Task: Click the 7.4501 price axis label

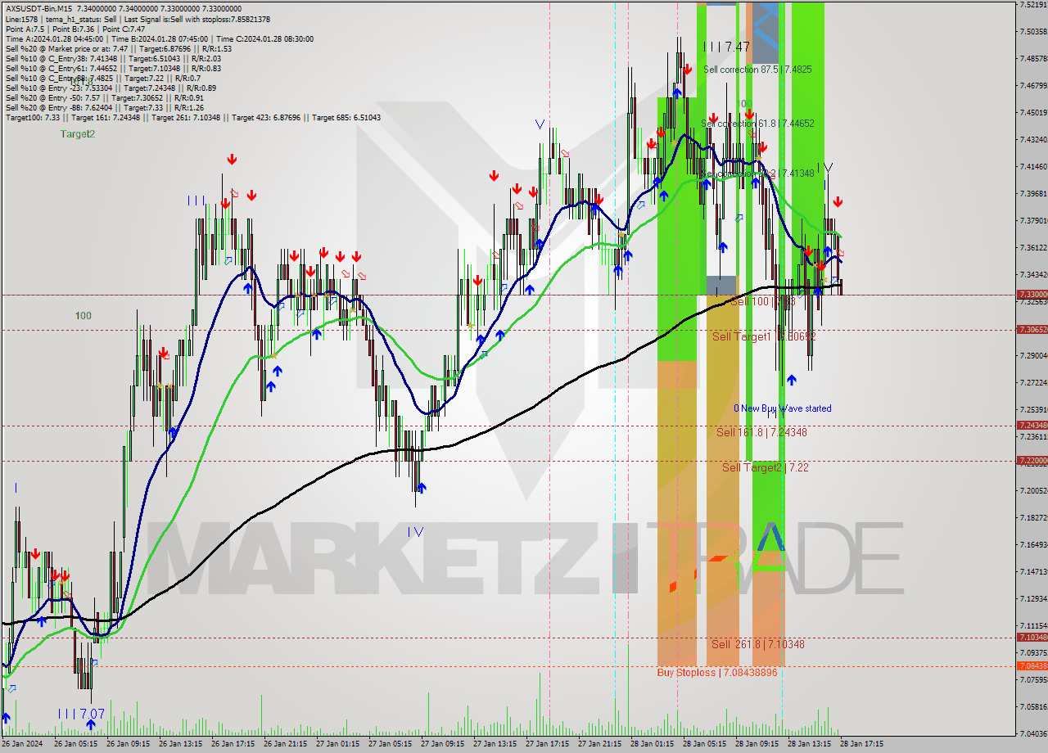Action: [1032, 112]
